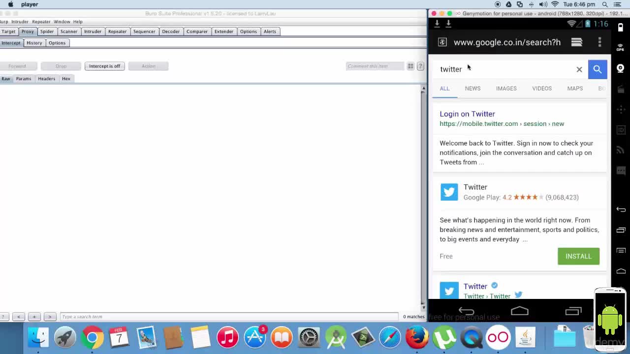
Task: Open the Genymotion camera widget icon
Action: 621,68
